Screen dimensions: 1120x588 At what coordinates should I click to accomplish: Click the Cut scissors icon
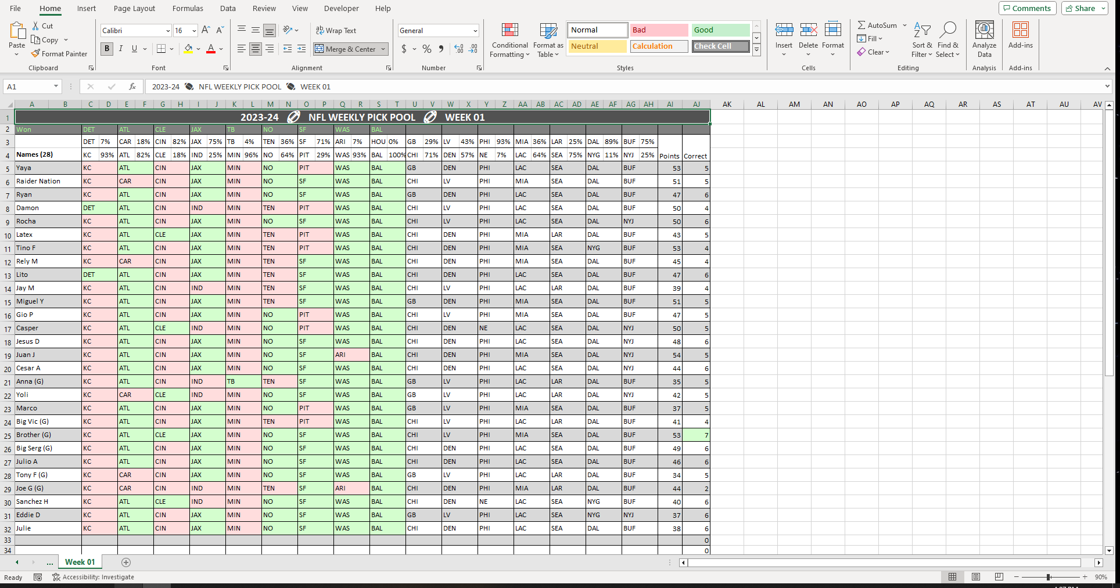coord(36,26)
